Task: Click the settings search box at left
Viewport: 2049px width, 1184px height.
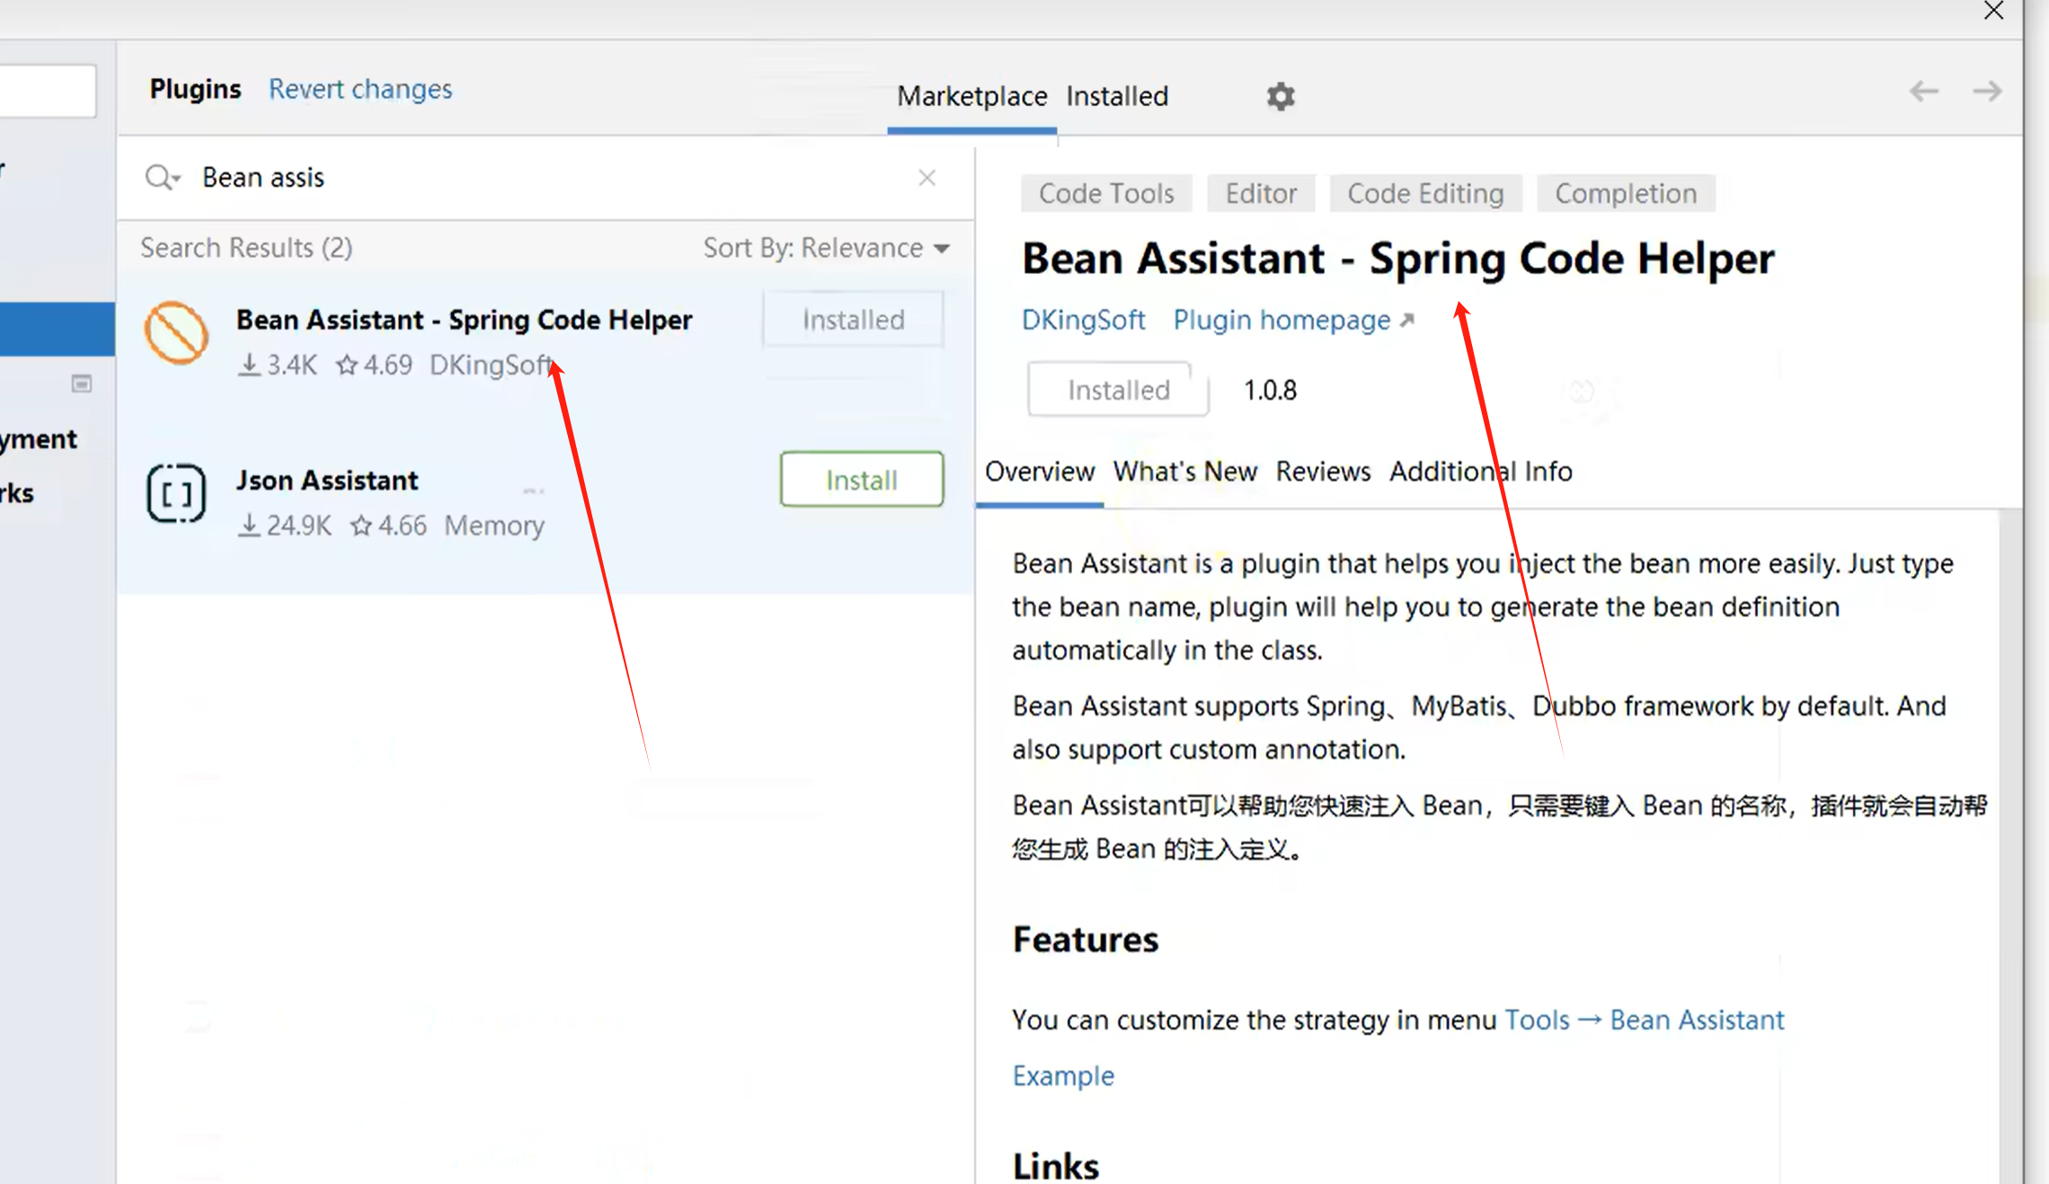Action: [x=48, y=91]
